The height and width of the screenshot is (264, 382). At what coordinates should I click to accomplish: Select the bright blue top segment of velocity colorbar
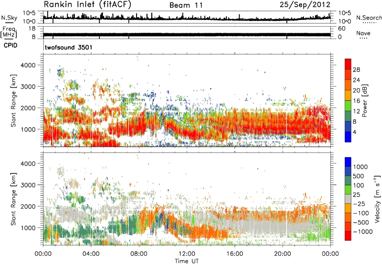(x=348, y=162)
